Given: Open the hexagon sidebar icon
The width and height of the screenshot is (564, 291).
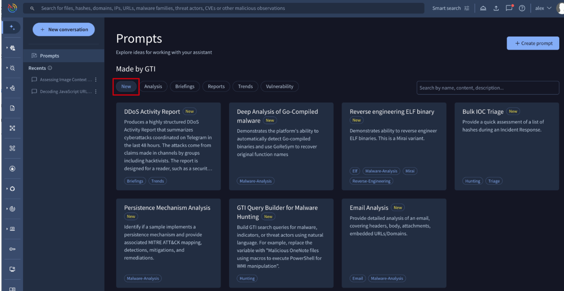Looking at the screenshot, I should (13, 189).
